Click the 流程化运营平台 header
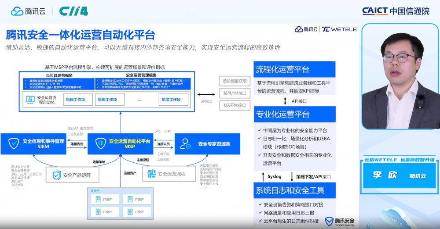This screenshot has width=440, height=229. tap(295, 69)
